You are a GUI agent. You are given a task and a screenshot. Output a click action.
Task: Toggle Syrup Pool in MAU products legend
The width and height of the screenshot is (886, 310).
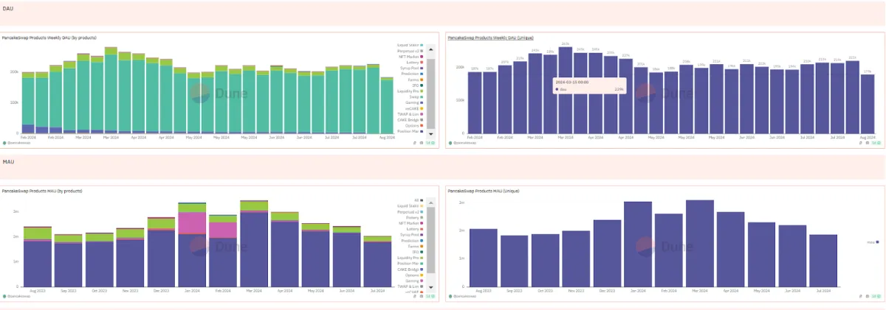[412, 234]
